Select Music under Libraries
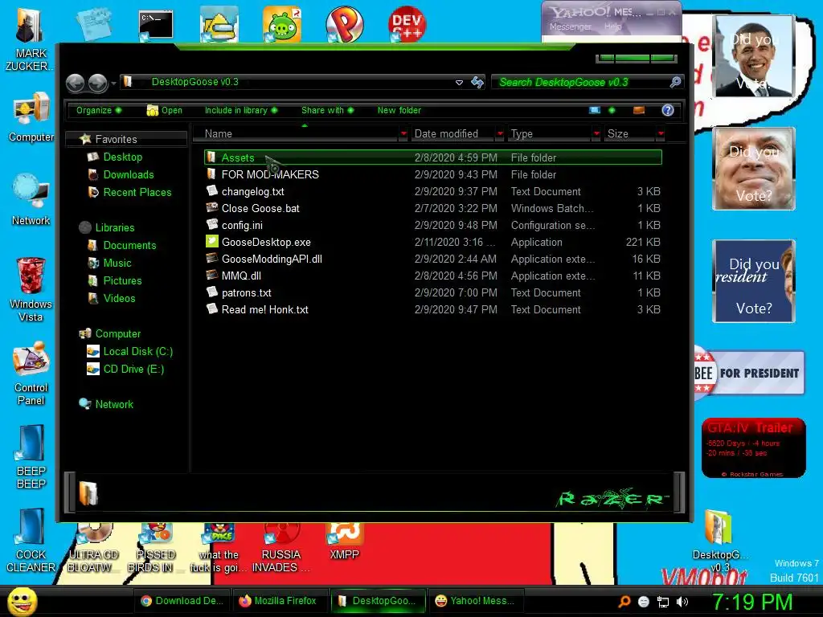 point(117,263)
